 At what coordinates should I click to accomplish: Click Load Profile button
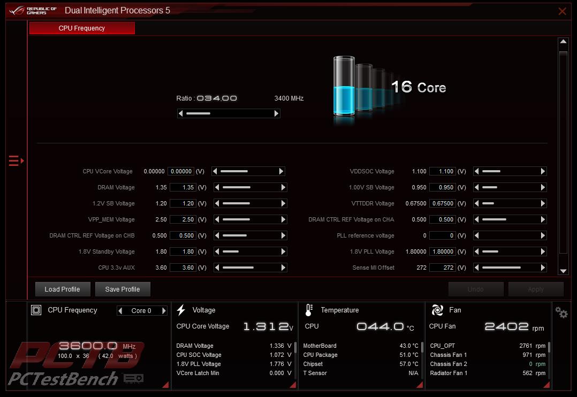63,289
